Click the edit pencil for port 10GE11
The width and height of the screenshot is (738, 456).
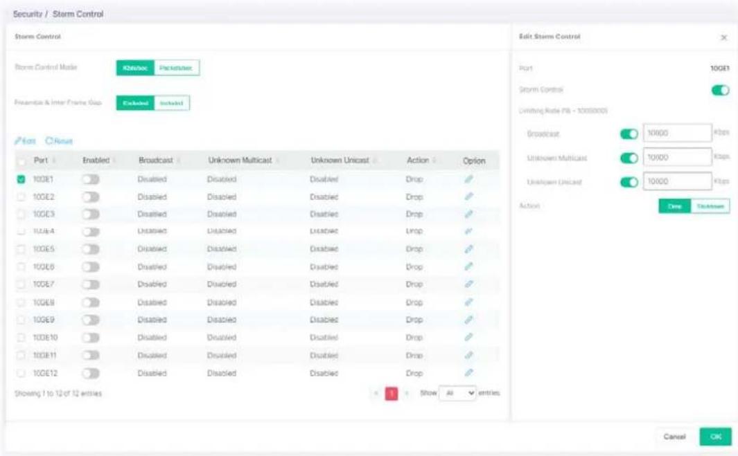pos(468,355)
